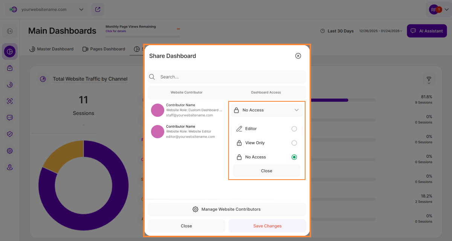Screen dimensions: 452x241
Task: Open the chat bubble icon in the sidebar
Action: [10, 117]
